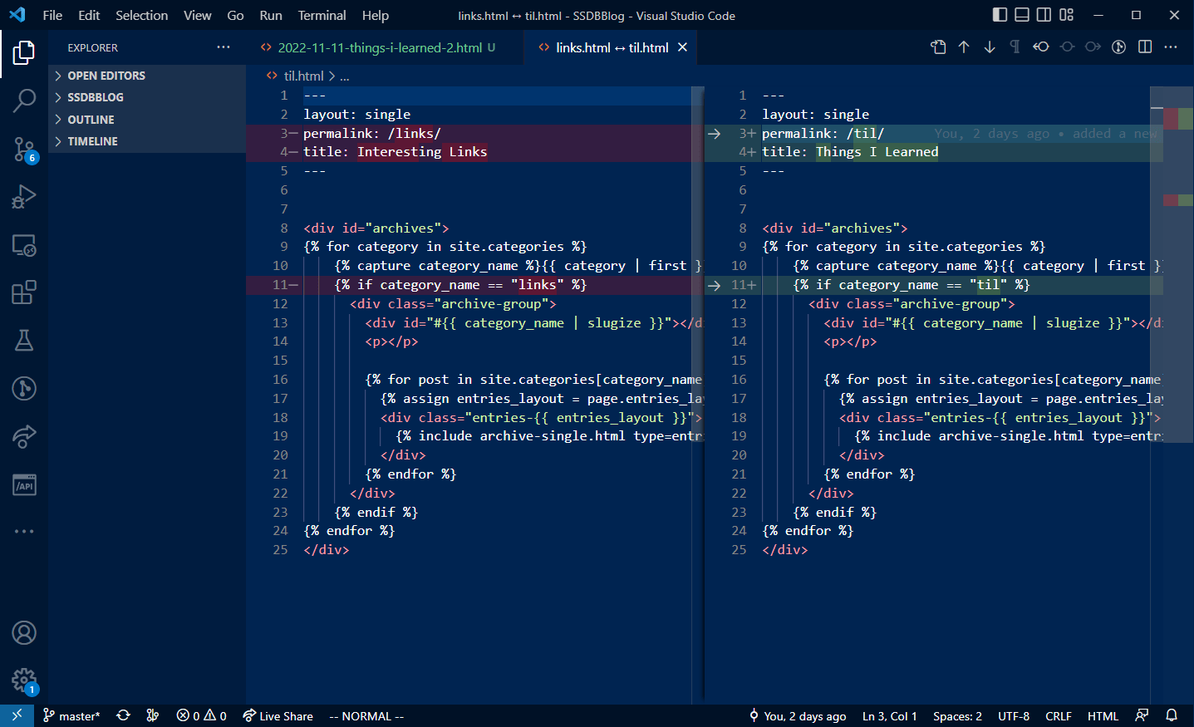Open the Edit menu

click(x=89, y=15)
